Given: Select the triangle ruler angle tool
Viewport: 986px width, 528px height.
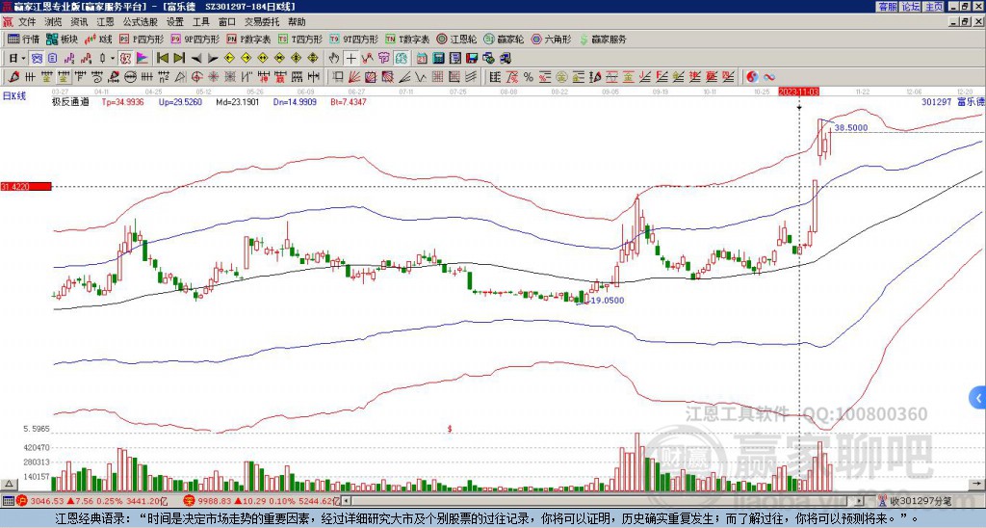Looking at the screenshot, I should (180, 77).
